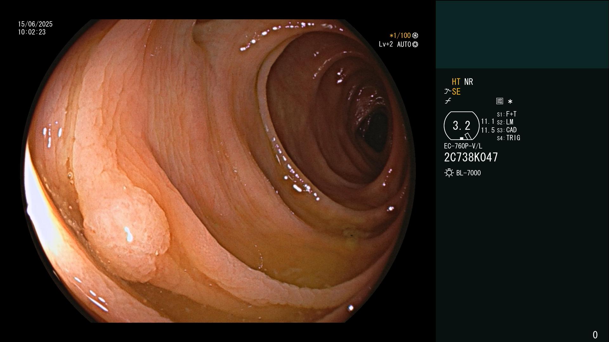Image resolution: width=609 pixels, height=342 pixels.
Task: Click the S3: CAD switch assignment
Action: point(507,130)
